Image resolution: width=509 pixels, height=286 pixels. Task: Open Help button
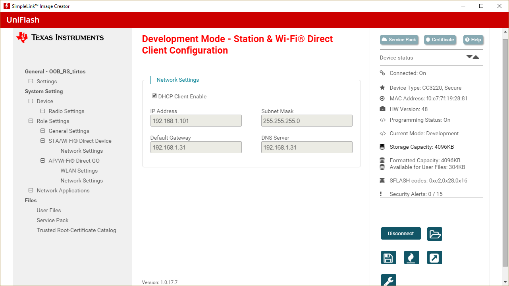tap(473, 40)
